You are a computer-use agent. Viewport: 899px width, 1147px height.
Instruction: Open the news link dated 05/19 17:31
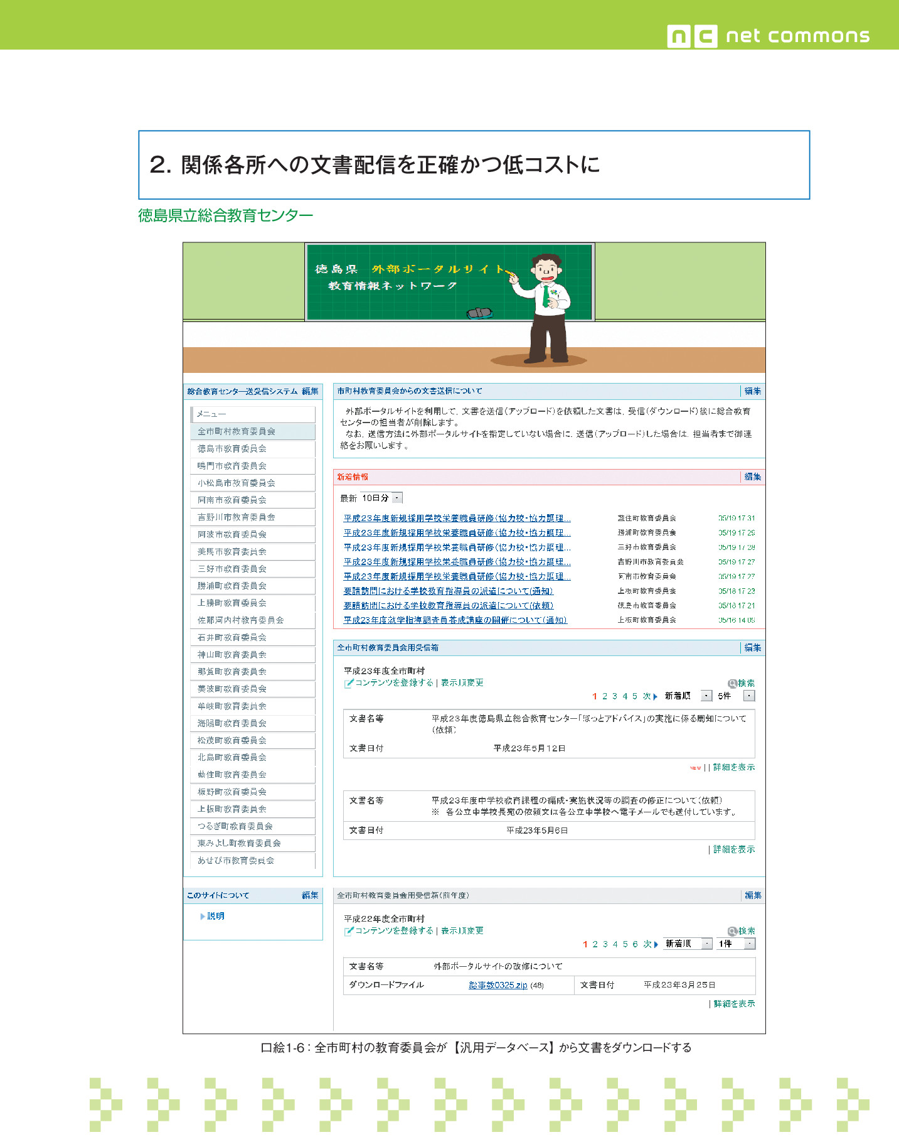(x=457, y=519)
